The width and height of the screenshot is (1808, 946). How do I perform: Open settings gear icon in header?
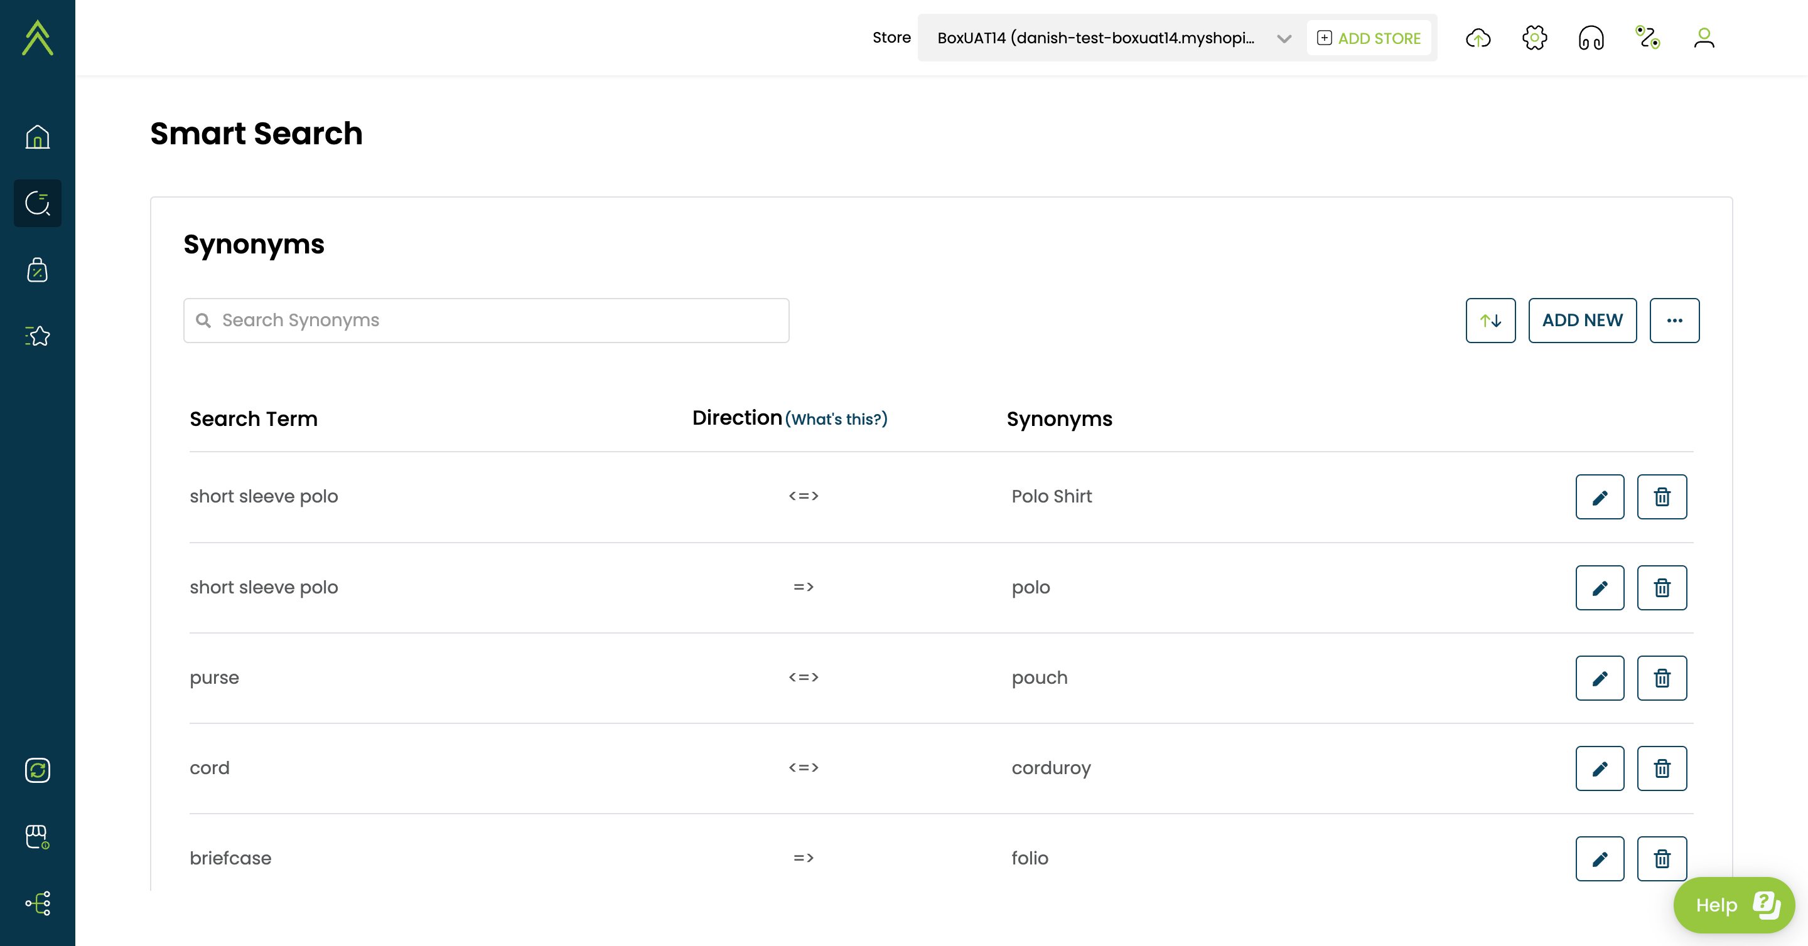(x=1534, y=38)
